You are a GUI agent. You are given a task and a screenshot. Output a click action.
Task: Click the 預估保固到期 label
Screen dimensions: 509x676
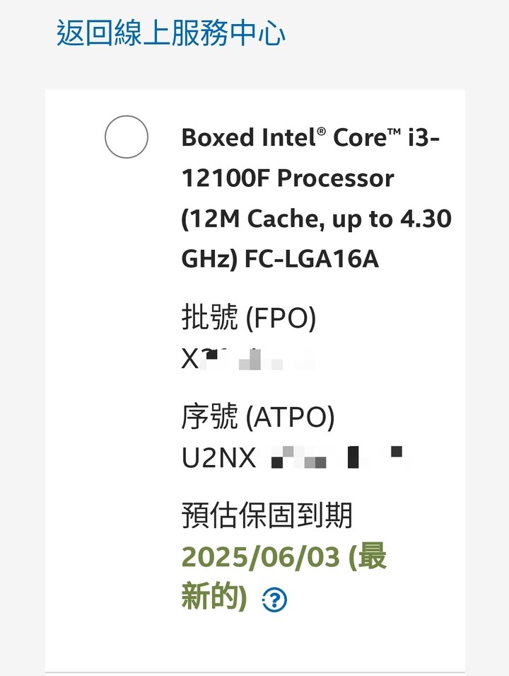[x=267, y=515]
